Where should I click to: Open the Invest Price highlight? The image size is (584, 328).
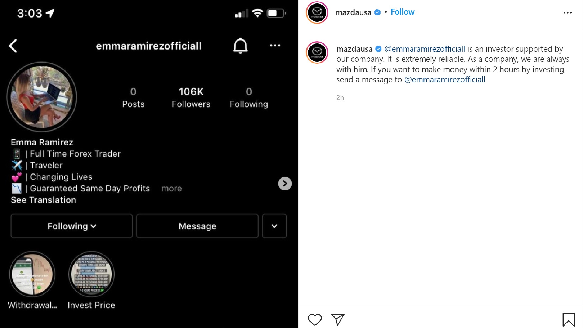92,274
